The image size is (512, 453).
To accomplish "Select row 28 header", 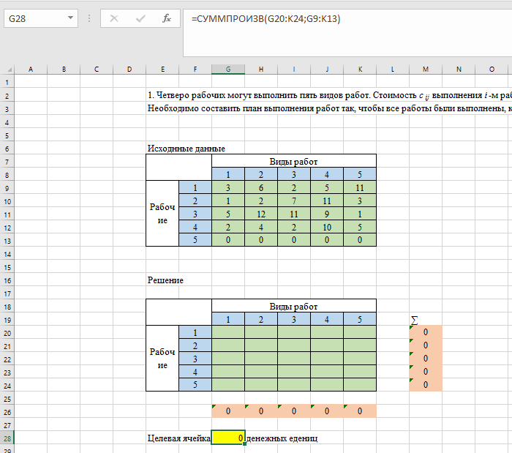I will (x=7, y=438).
